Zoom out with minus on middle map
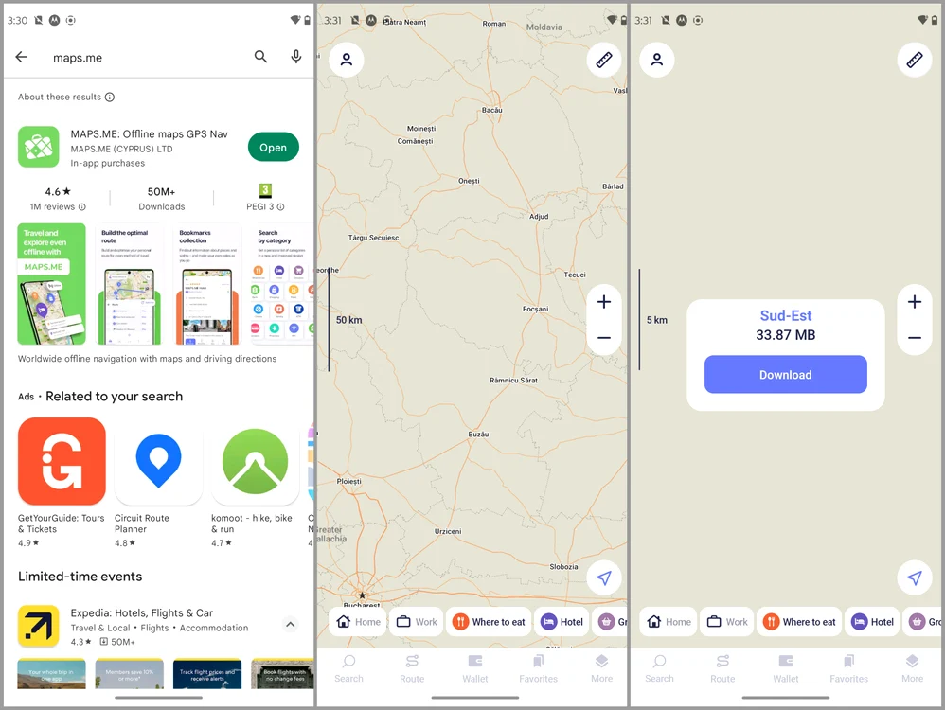This screenshot has height=710, width=945. click(604, 338)
